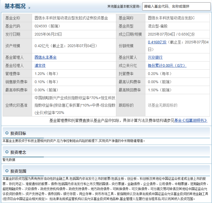The height and width of the screenshot is (203, 212).
Task: Click management fee 1.20%（每年）
Action: 46,74
